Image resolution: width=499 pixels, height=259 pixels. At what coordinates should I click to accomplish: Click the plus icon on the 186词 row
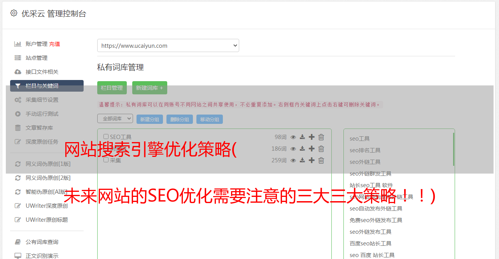pos(312,149)
